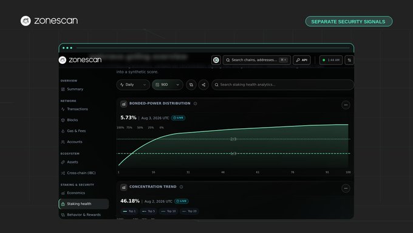413x233 pixels.
Task: Click the Aug 2, 2026 UTC date
Action: click(x=159, y=201)
